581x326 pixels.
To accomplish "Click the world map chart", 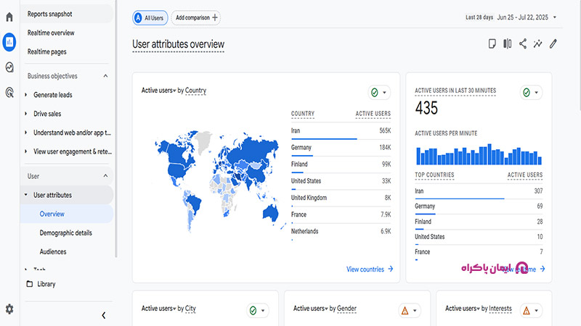I will (x=220, y=181).
